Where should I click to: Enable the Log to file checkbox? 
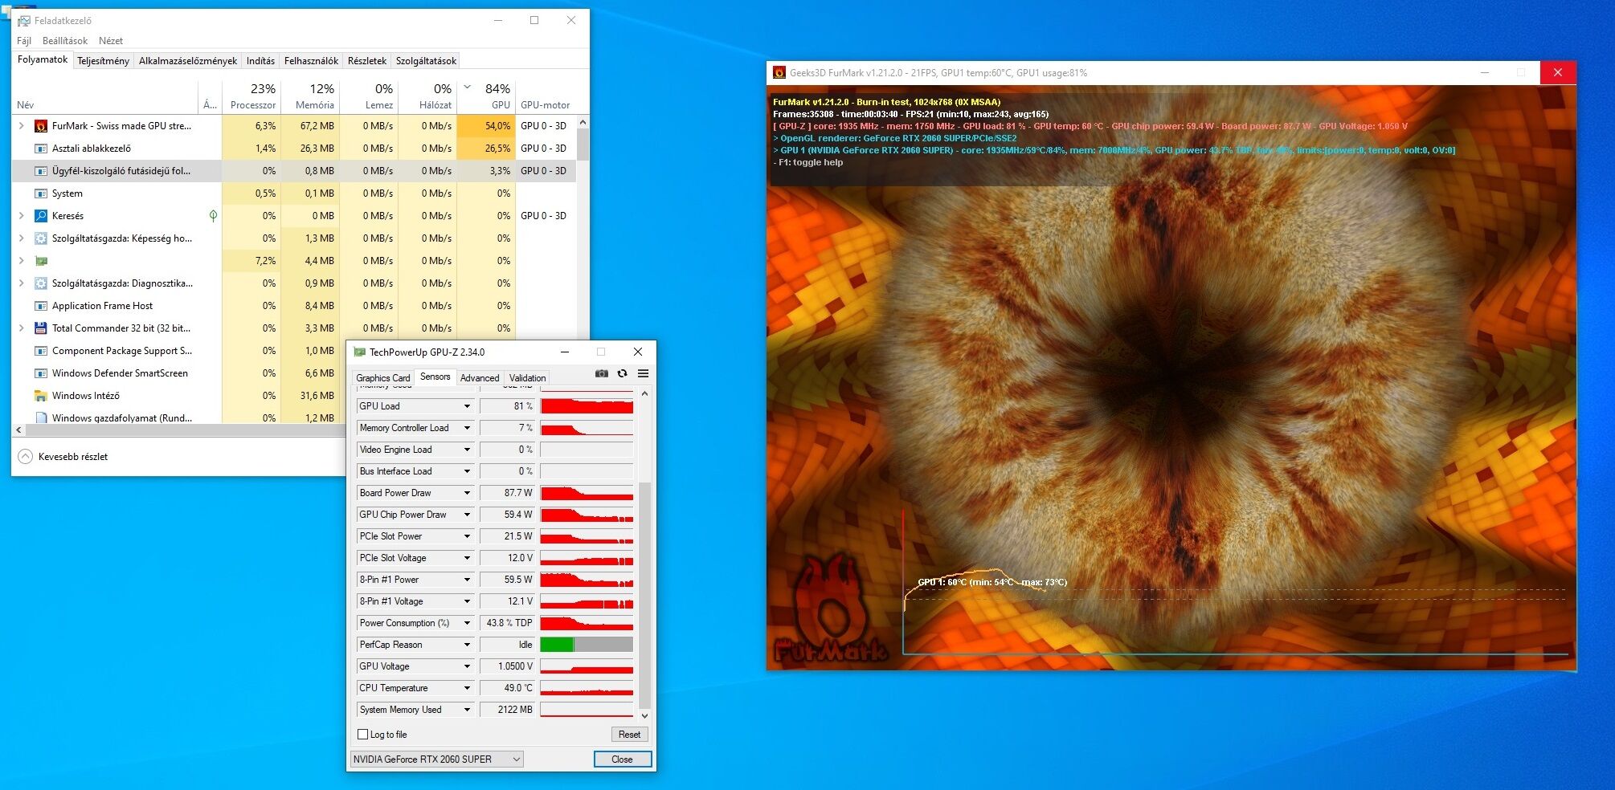click(x=362, y=735)
